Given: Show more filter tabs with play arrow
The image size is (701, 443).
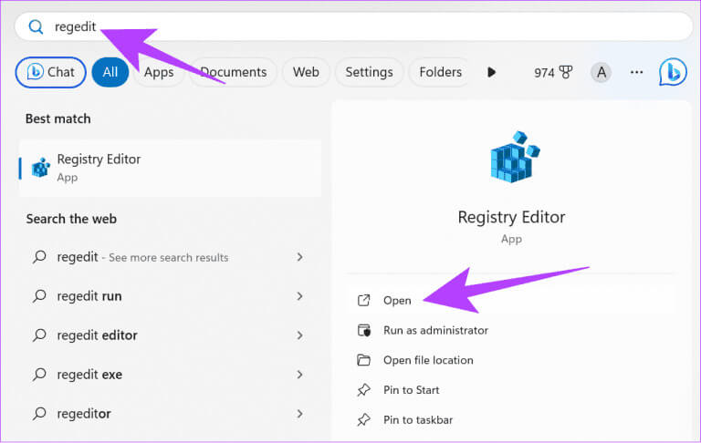Looking at the screenshot, I should (492, 72).
